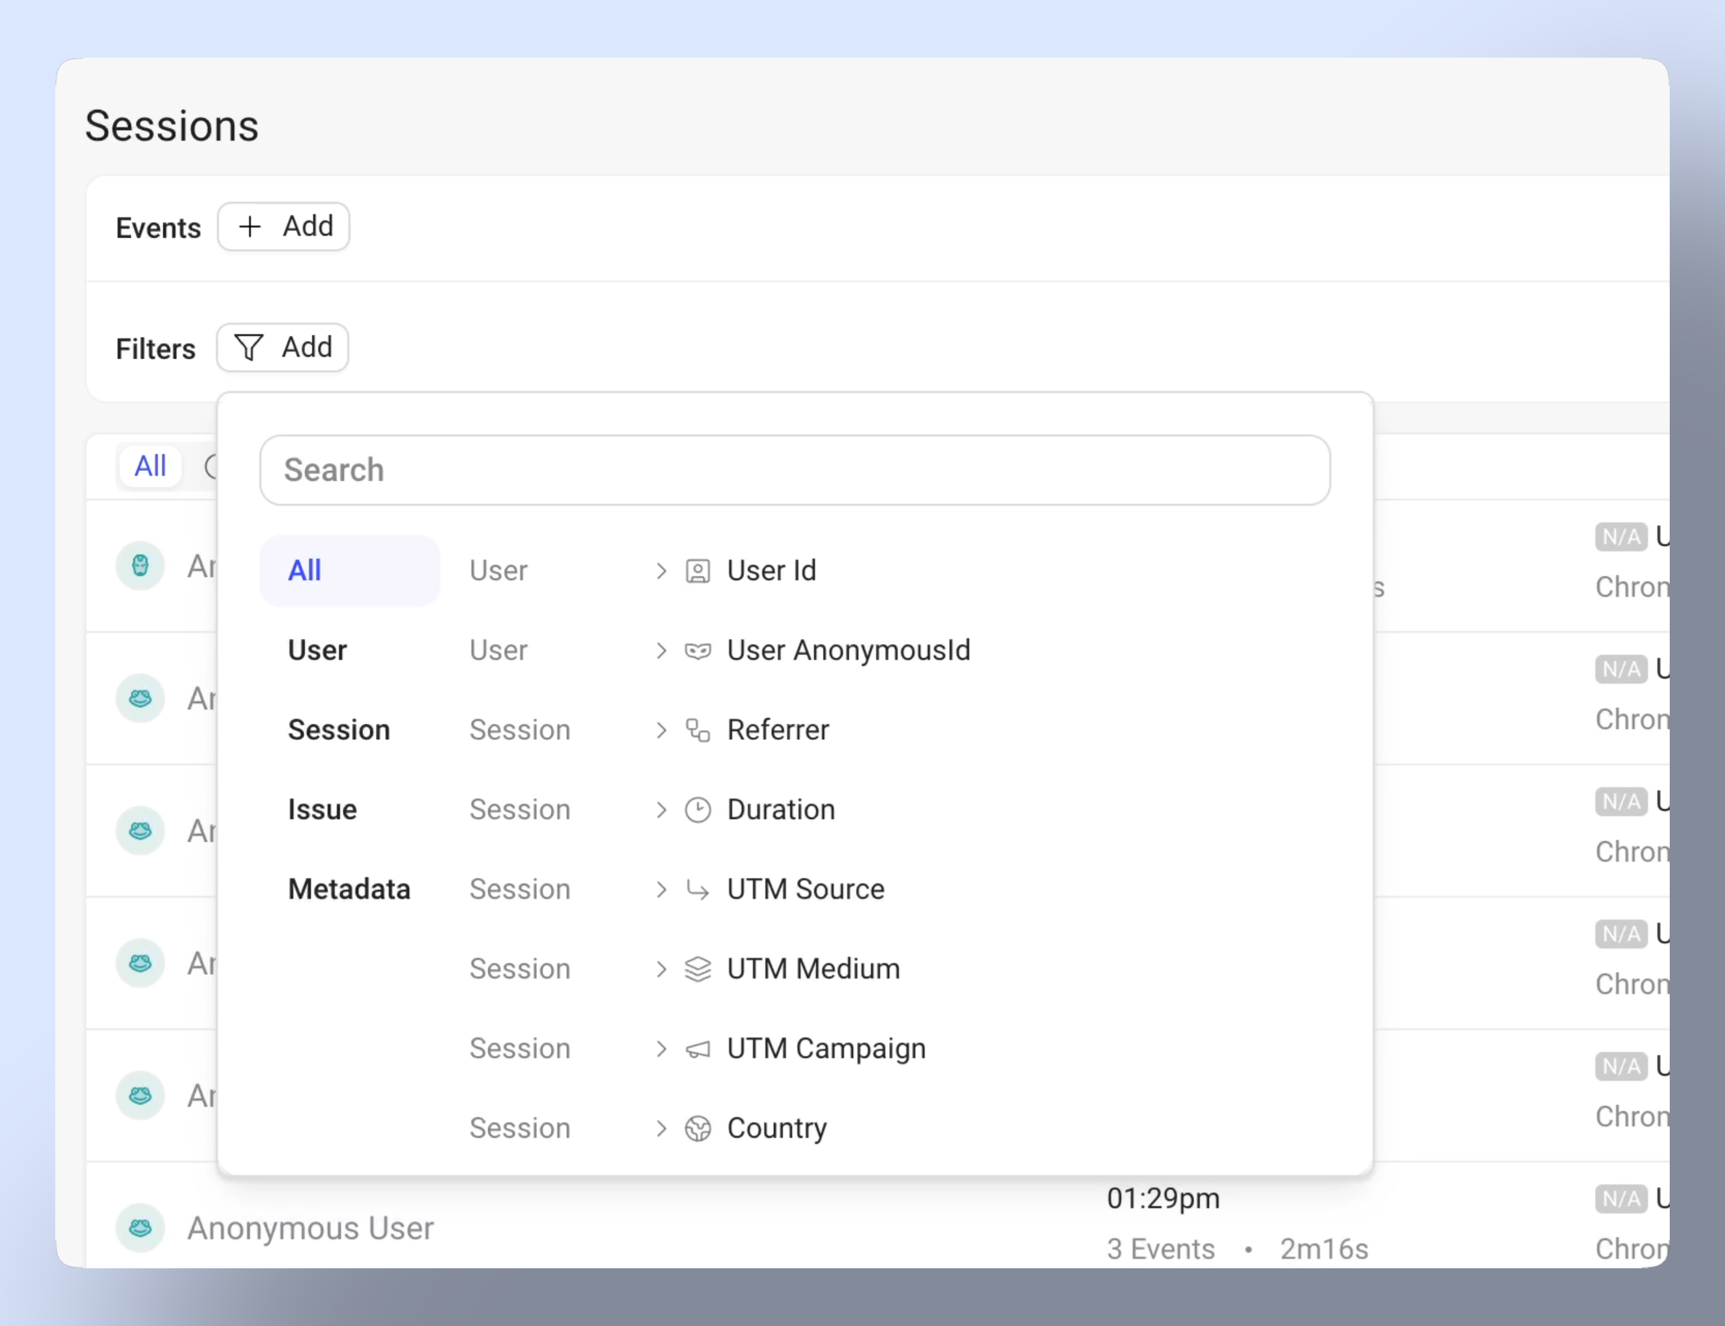Choose the Referrer filter option
Viewport: 1725px width, 1326px height.
pyautogui.click(x=779, y=730)
